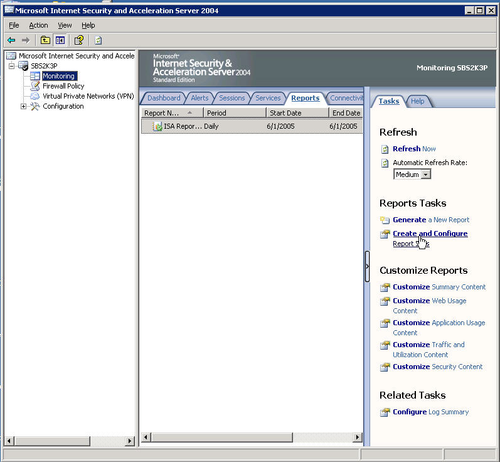Screen dimensions: 500x462
Task: Collapse the task pane using splitter handle
Action: point(367,266)
